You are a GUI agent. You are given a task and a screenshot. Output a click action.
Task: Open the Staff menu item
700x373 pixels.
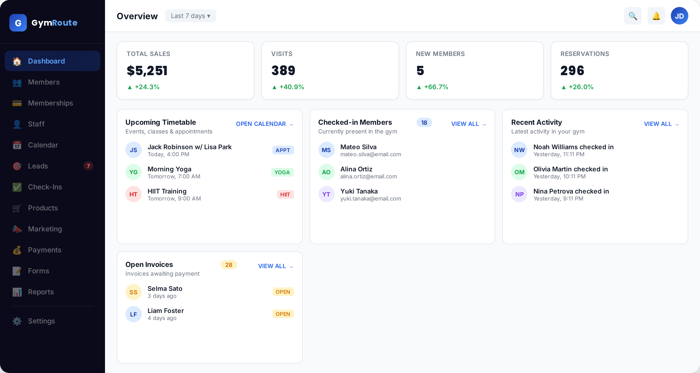pos(52,124)
